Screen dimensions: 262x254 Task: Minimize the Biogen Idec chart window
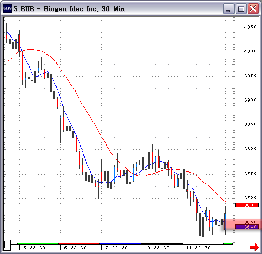point(229,9)
